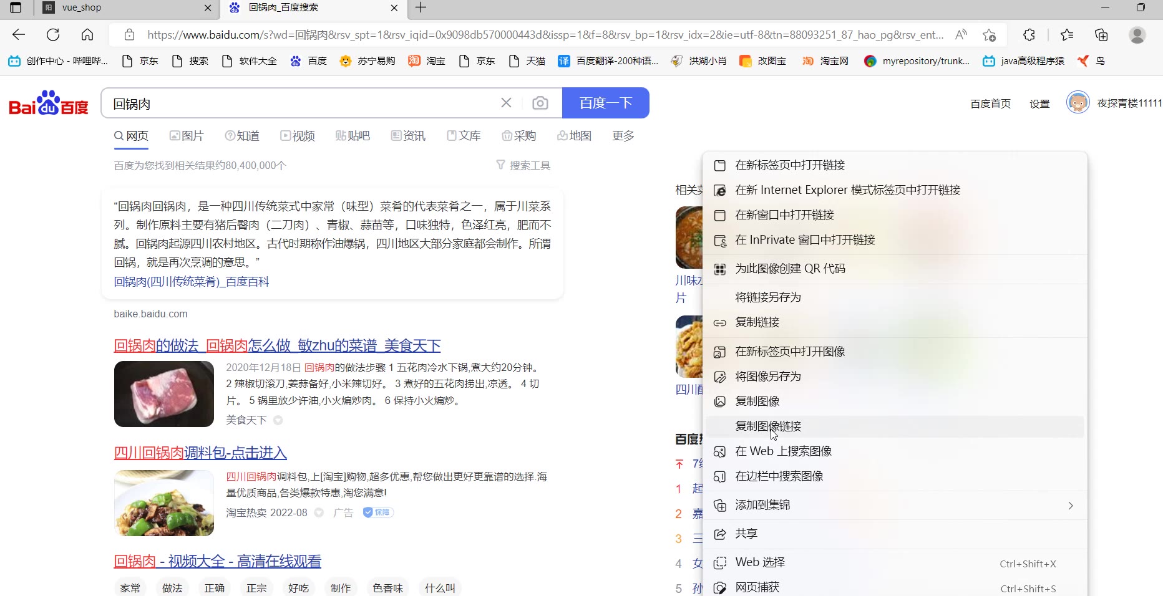Viewport: 1163px width, 596px height.
Task: Choose open link in Internet Explorer mode
Action: [x=895, y=190]
